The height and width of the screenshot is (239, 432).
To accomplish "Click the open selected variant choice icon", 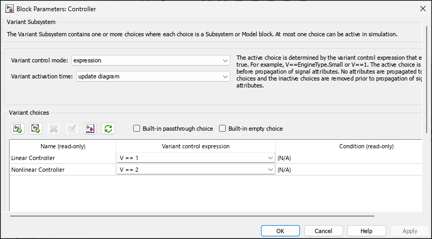I will 90,129.
